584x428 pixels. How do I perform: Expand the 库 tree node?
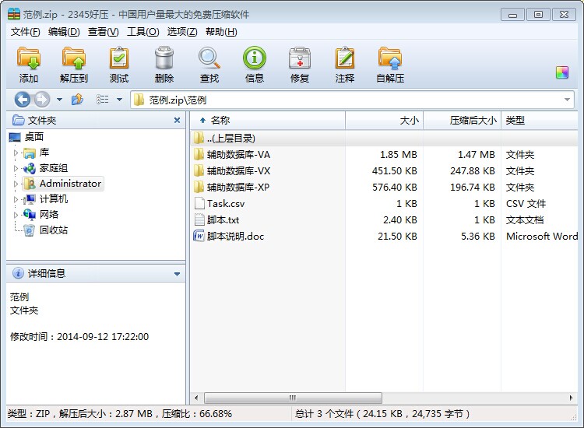pos(16,153)
